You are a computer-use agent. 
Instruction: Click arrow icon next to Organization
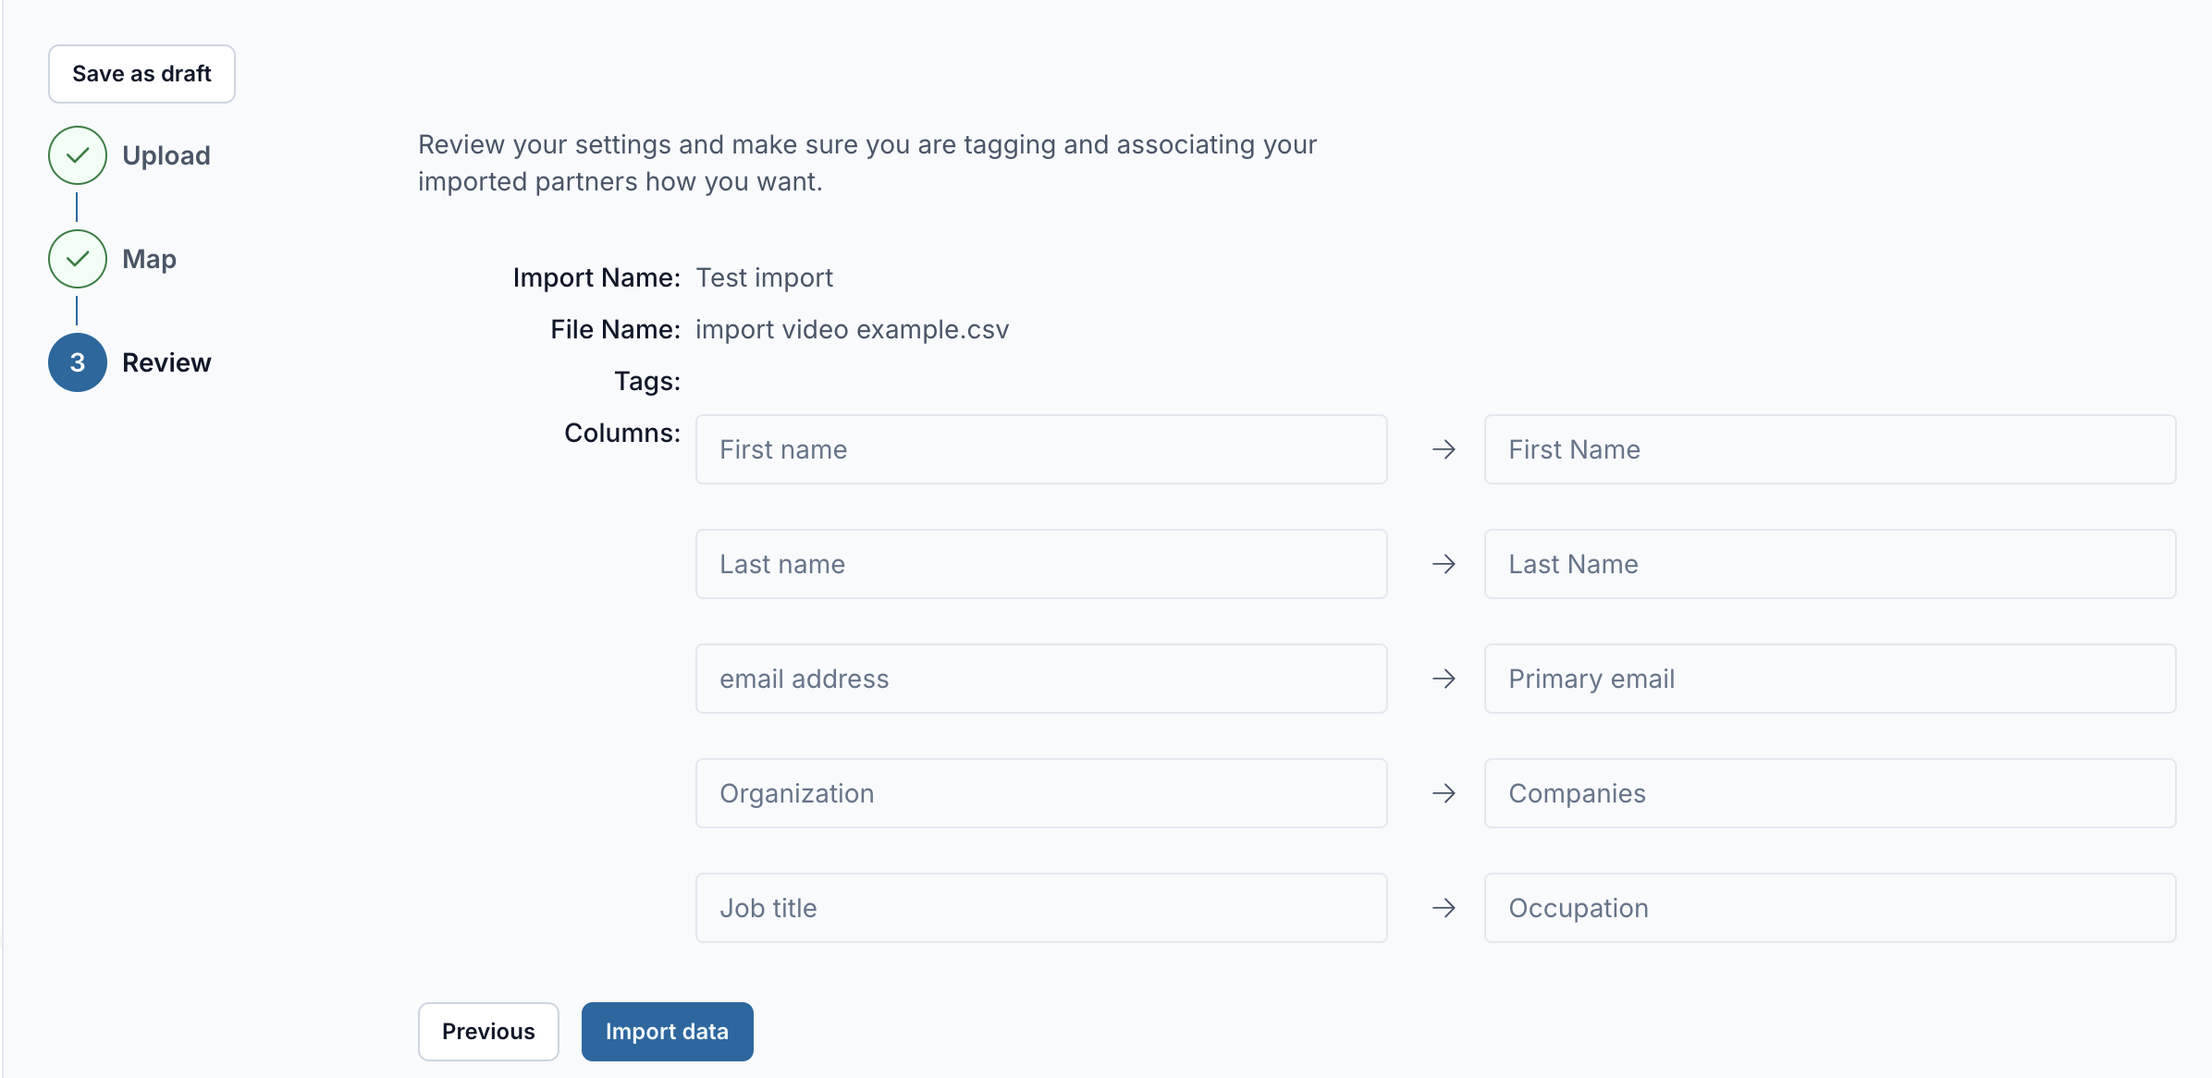[x=1444, y=793]
